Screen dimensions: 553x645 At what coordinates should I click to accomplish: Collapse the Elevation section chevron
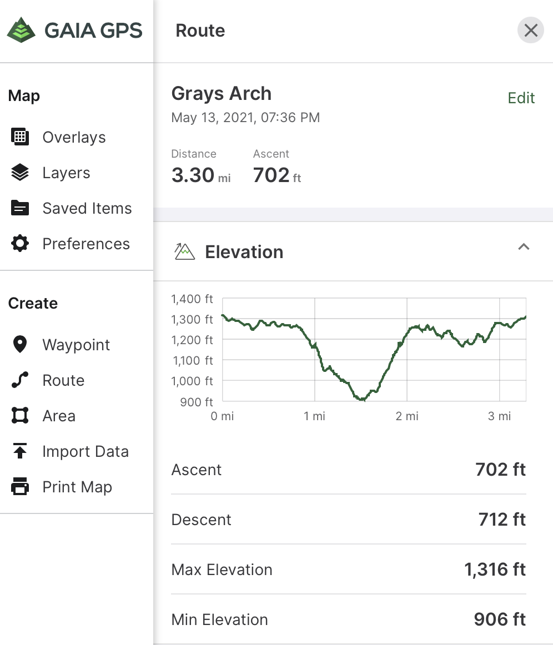pos(523,247)
